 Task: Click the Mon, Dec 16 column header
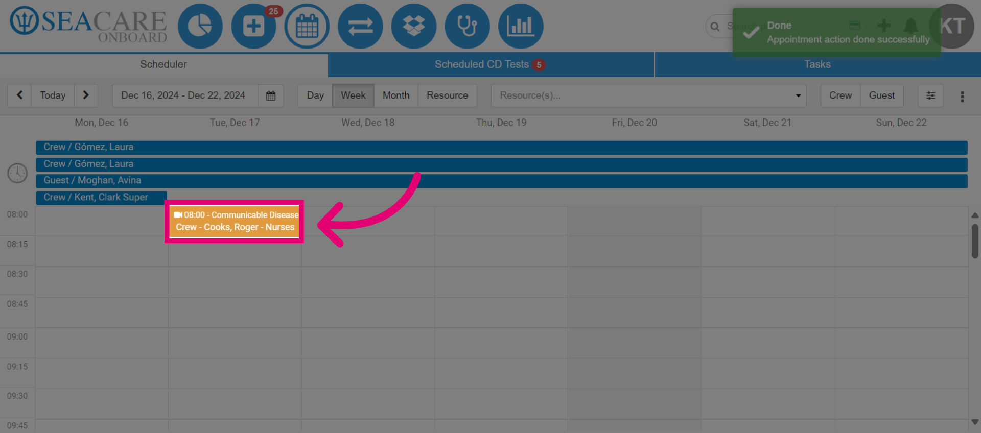coord(102,123)
